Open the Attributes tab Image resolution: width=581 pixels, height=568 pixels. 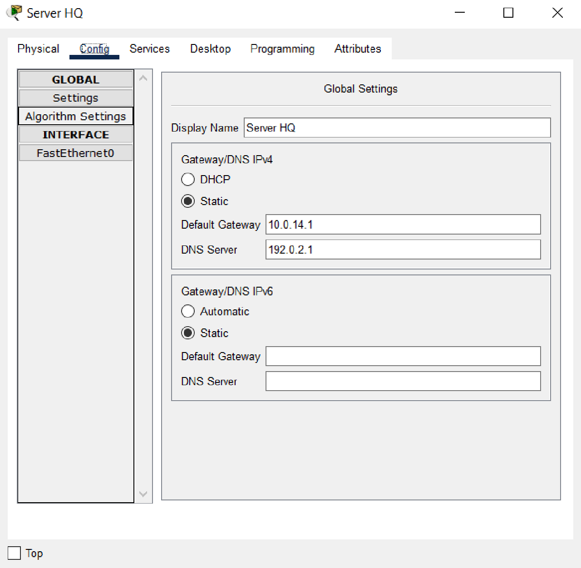358,49
